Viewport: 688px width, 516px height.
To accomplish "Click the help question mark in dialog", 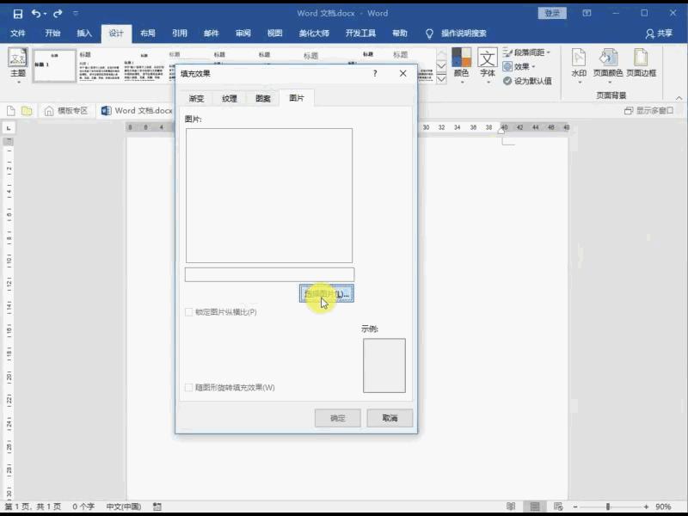I will 375,74.
